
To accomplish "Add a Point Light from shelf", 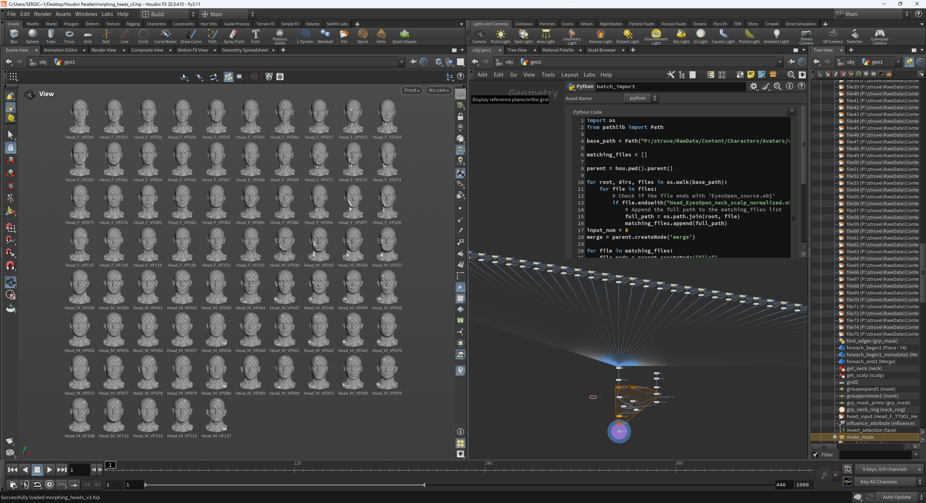I will pyautogui.click(x=501, y=36).
